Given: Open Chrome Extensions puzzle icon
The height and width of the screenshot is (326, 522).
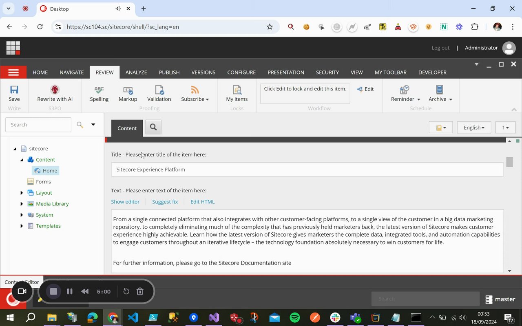Looking at the screenshot, I should pos(475,27).
